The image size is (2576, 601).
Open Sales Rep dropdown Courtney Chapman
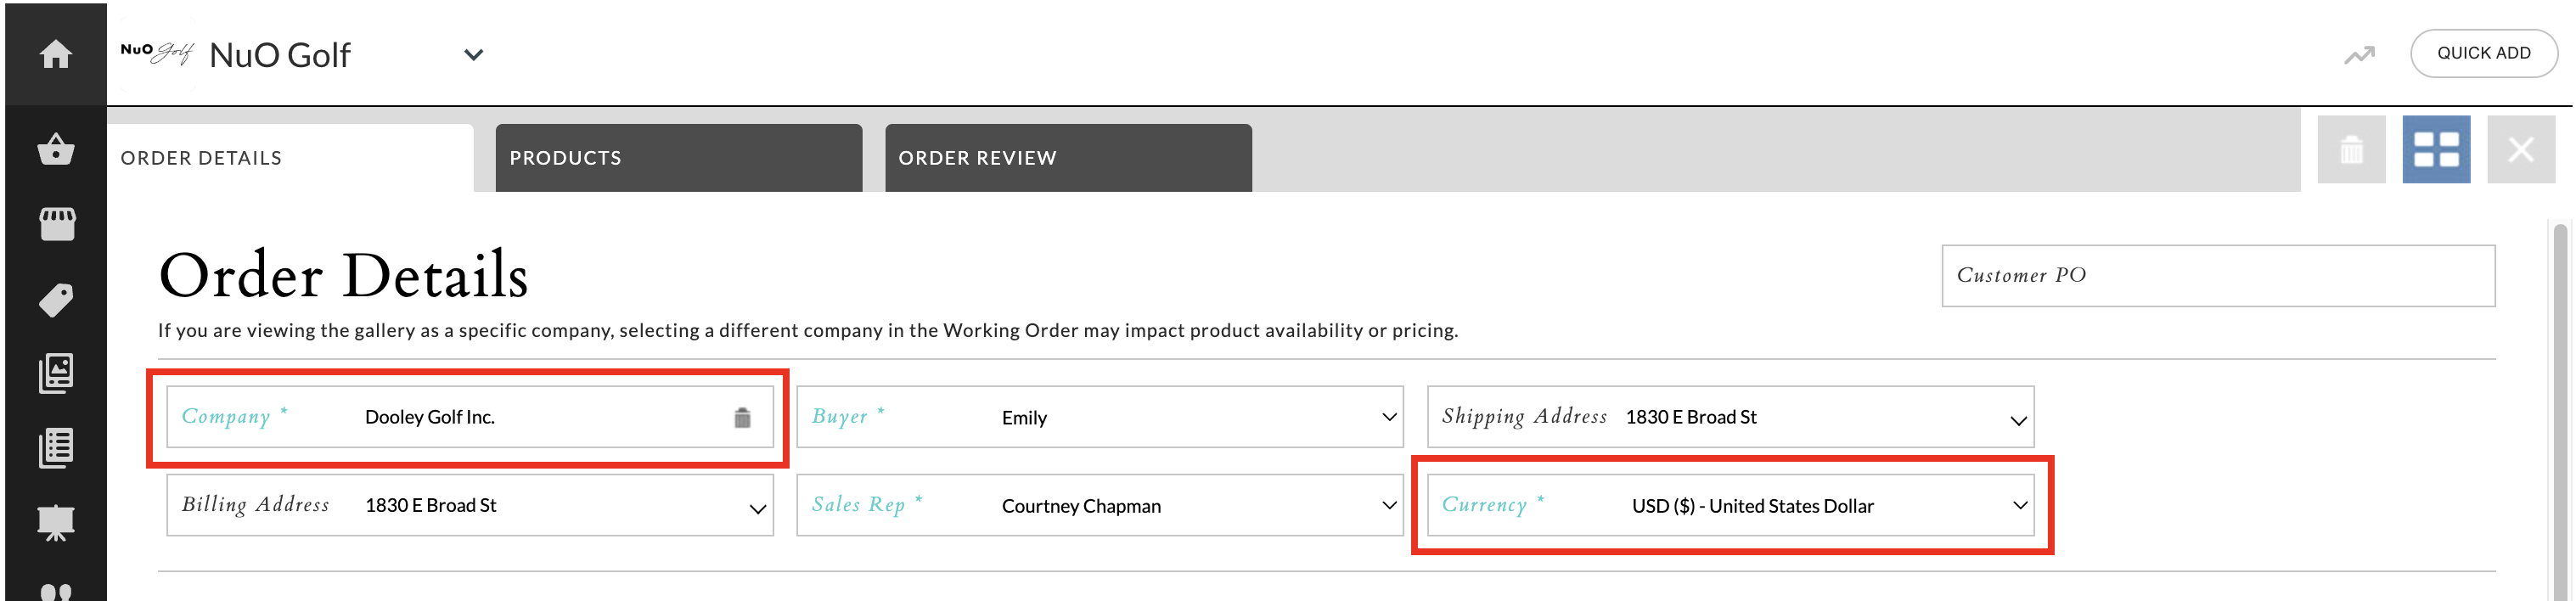click(1388, 505)
